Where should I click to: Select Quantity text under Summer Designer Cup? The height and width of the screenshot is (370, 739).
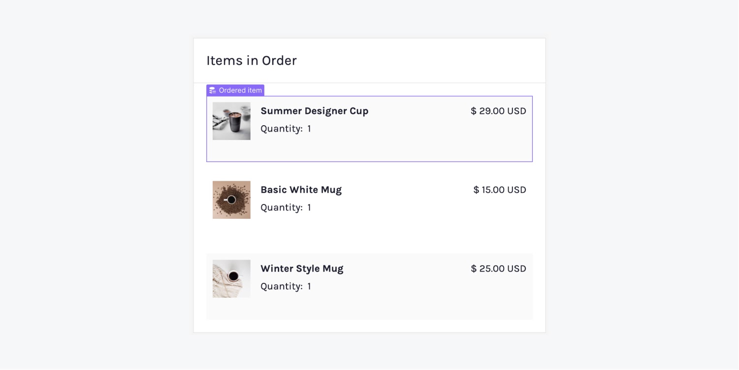tap(282, 129)
